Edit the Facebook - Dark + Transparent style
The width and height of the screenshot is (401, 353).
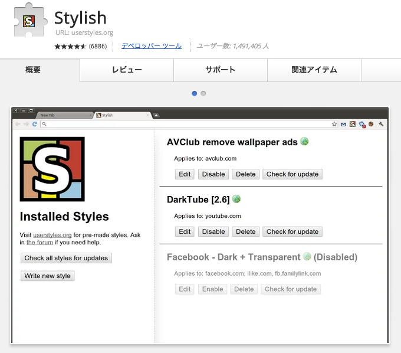click(x=185, y=289)
